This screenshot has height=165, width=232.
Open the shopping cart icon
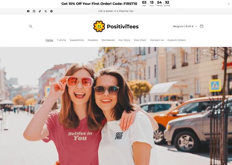point(202,26)
